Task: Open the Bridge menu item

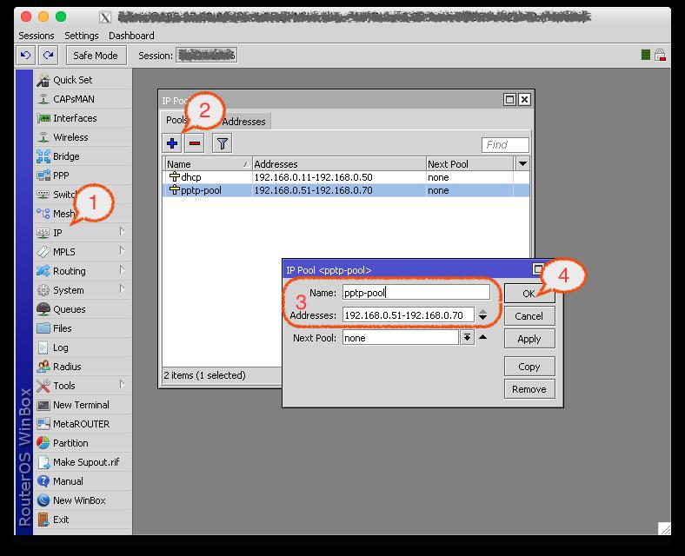Action: pos(83,156)
